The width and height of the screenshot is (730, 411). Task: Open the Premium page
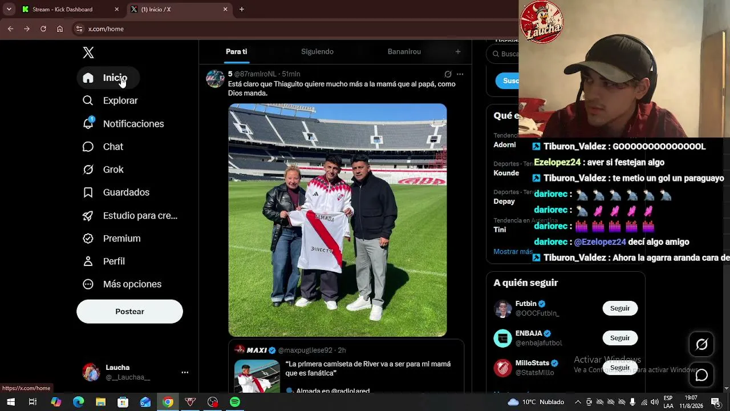pyautogui.click(x=111, y=239)
